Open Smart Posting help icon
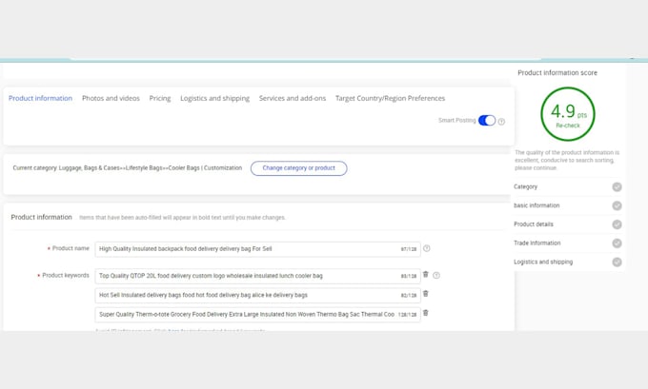This screenshot has height=389, width=648. [x=501, y=122]
